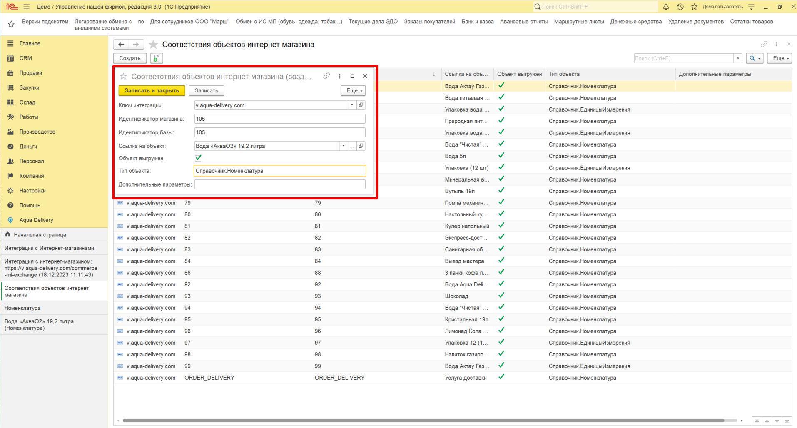Viewport: 797px width, 428px height.
Task: Open Еще menu in the dialog
Action: [353, 90]
